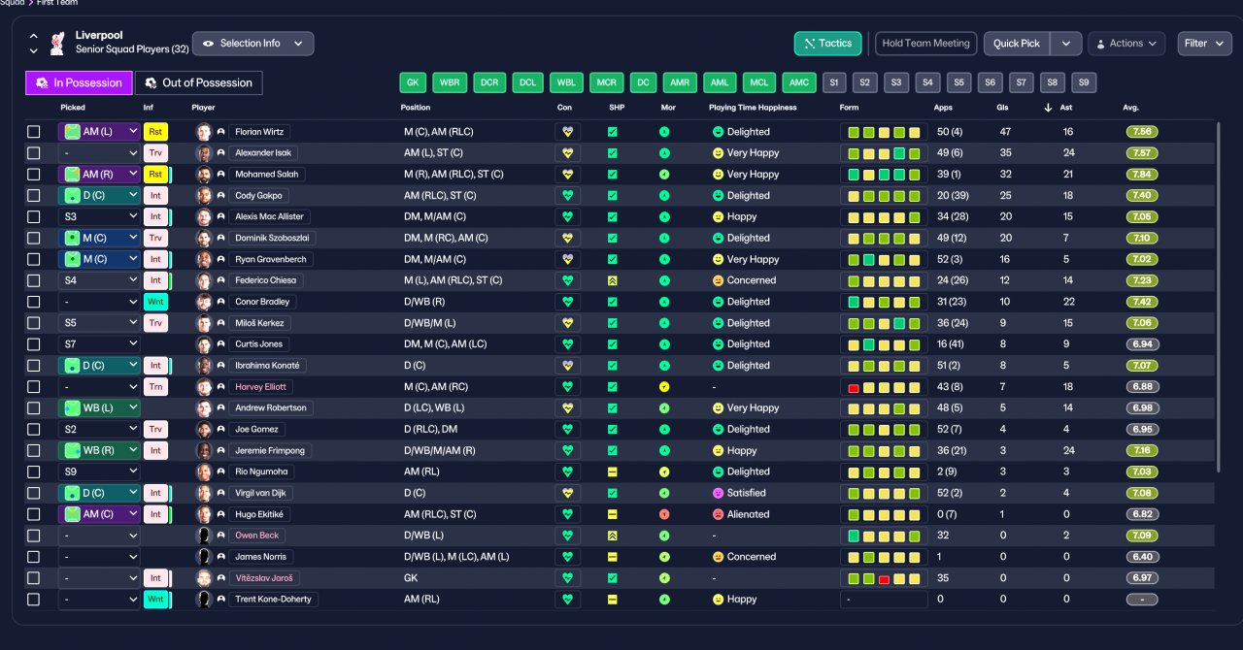
Task: Click James Norris's contract heart icon
Action: pyautogui.click(x=568, y=557)
